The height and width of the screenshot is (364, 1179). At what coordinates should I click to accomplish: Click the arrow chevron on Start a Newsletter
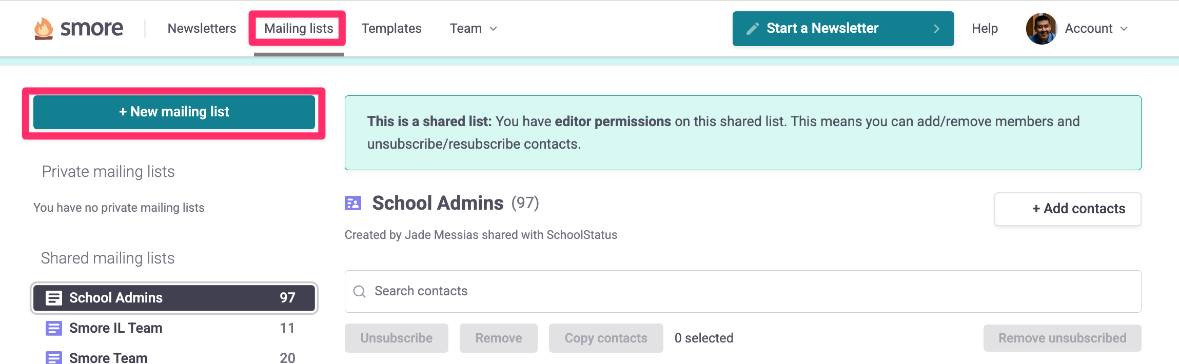click(936, 29)
